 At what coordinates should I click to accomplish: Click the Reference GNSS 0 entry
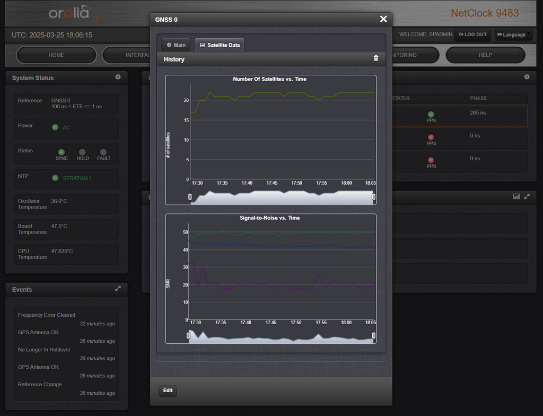tap(66, 103)
